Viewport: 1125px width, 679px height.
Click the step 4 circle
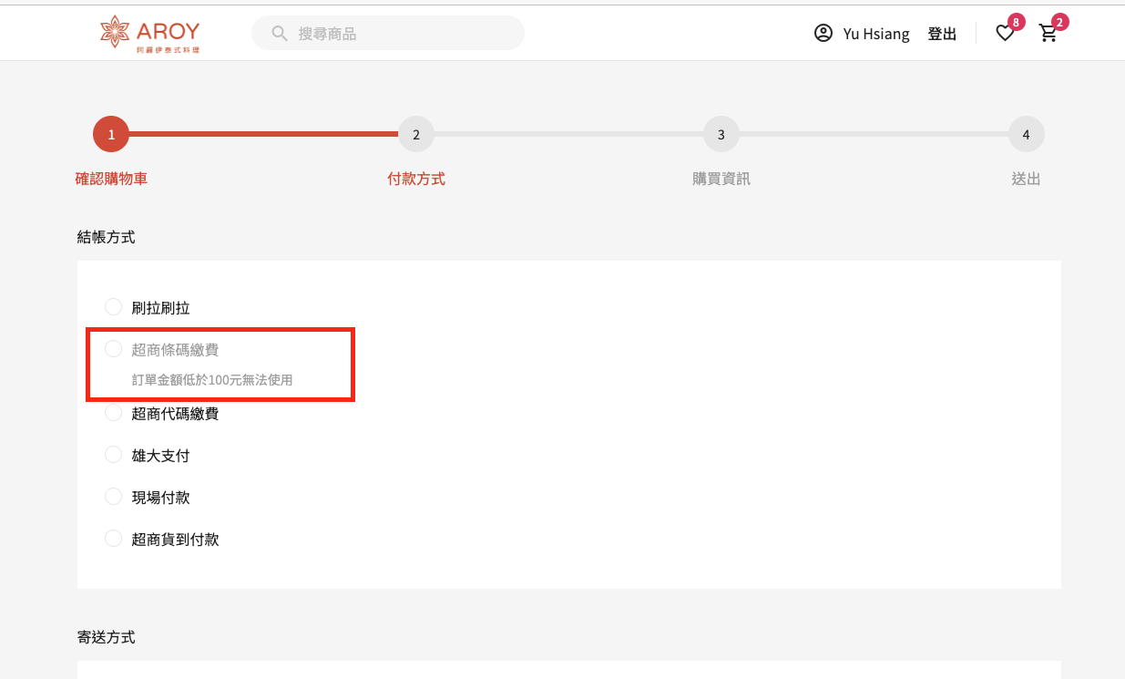[1026, 135]
